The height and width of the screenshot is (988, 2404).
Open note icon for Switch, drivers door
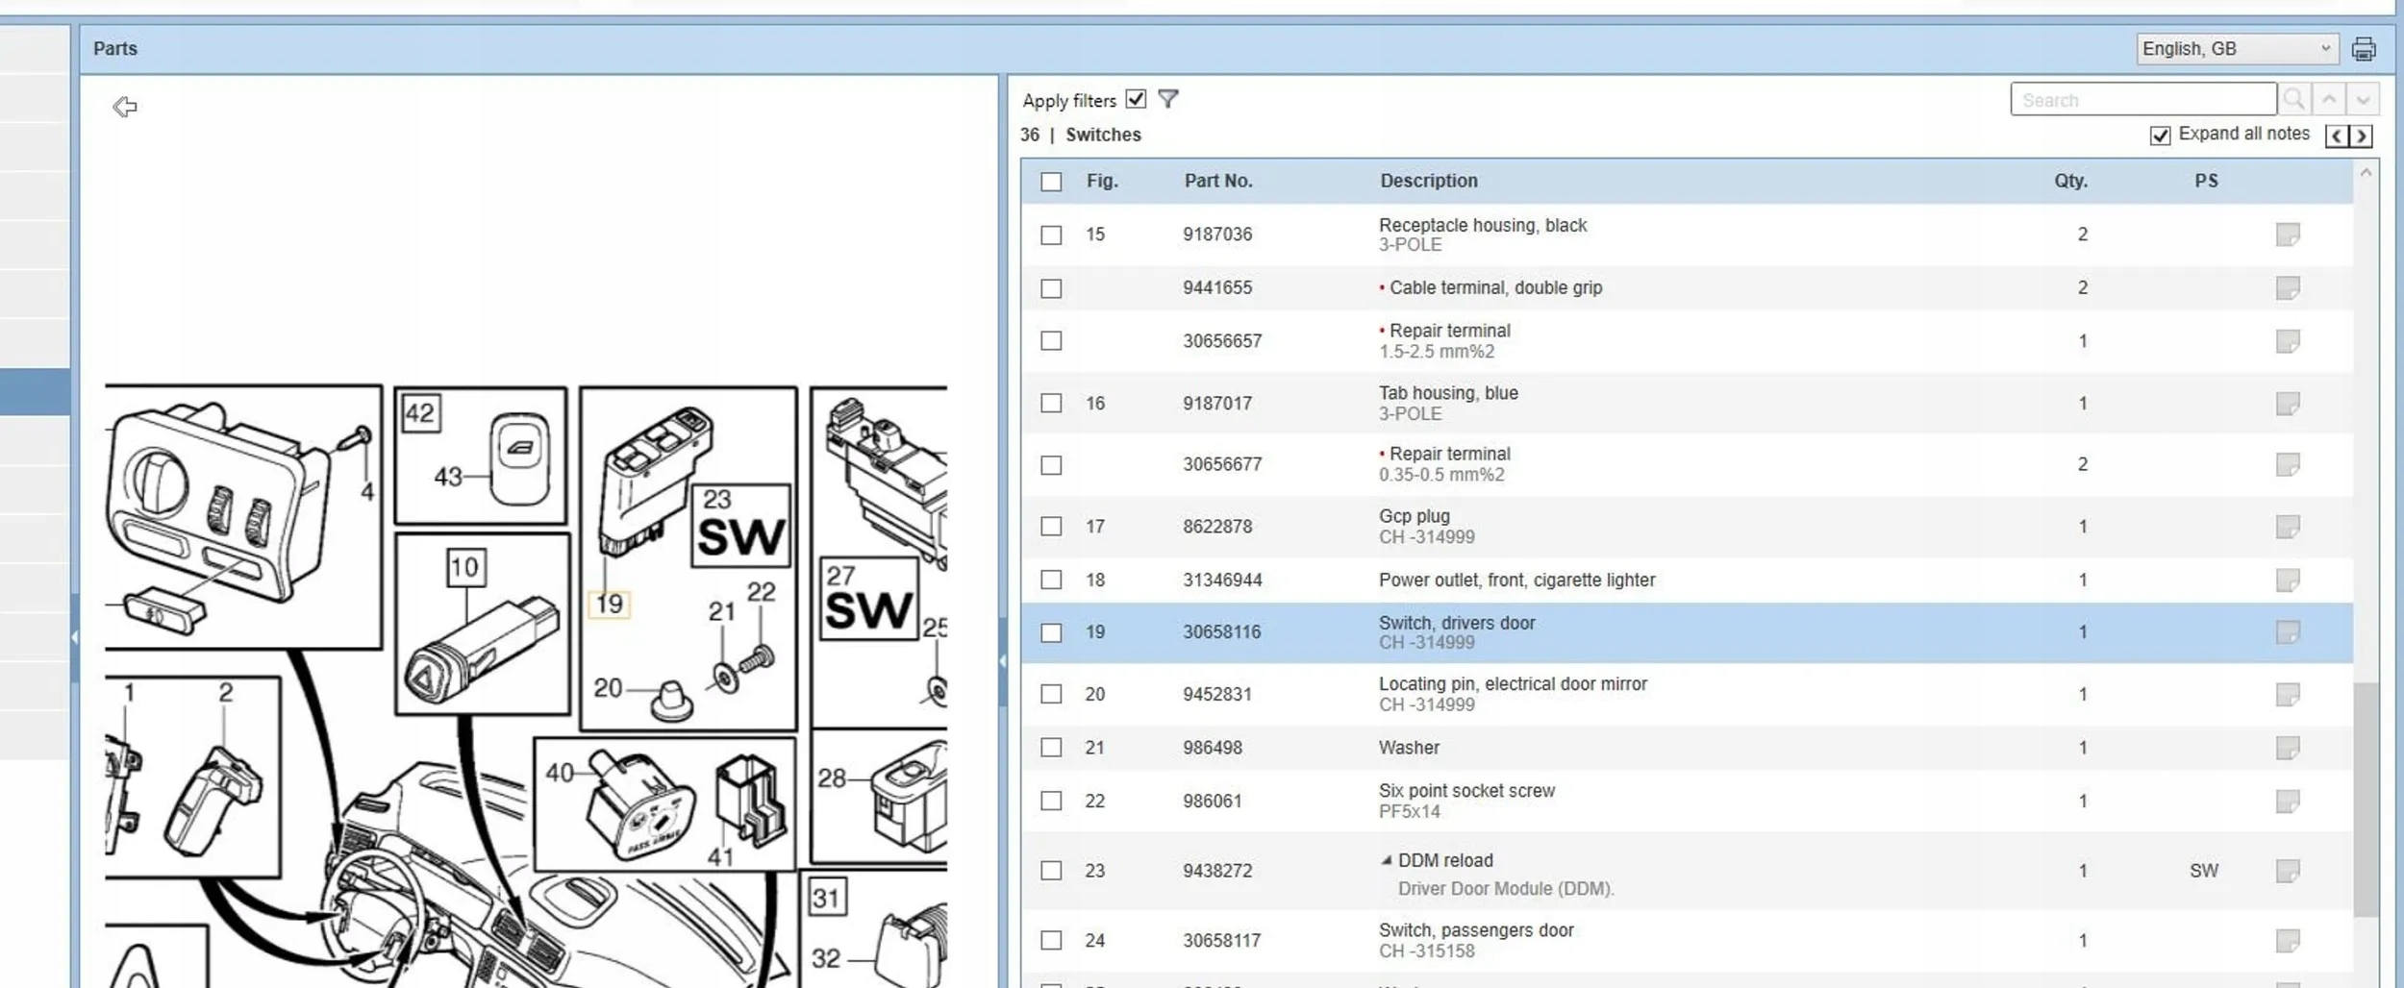pyautogui.click(x=2288, y=632)
